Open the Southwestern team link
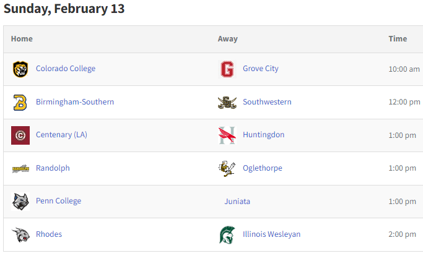Image resolution: width=423 pixels, height=256 pixels. 267,102
